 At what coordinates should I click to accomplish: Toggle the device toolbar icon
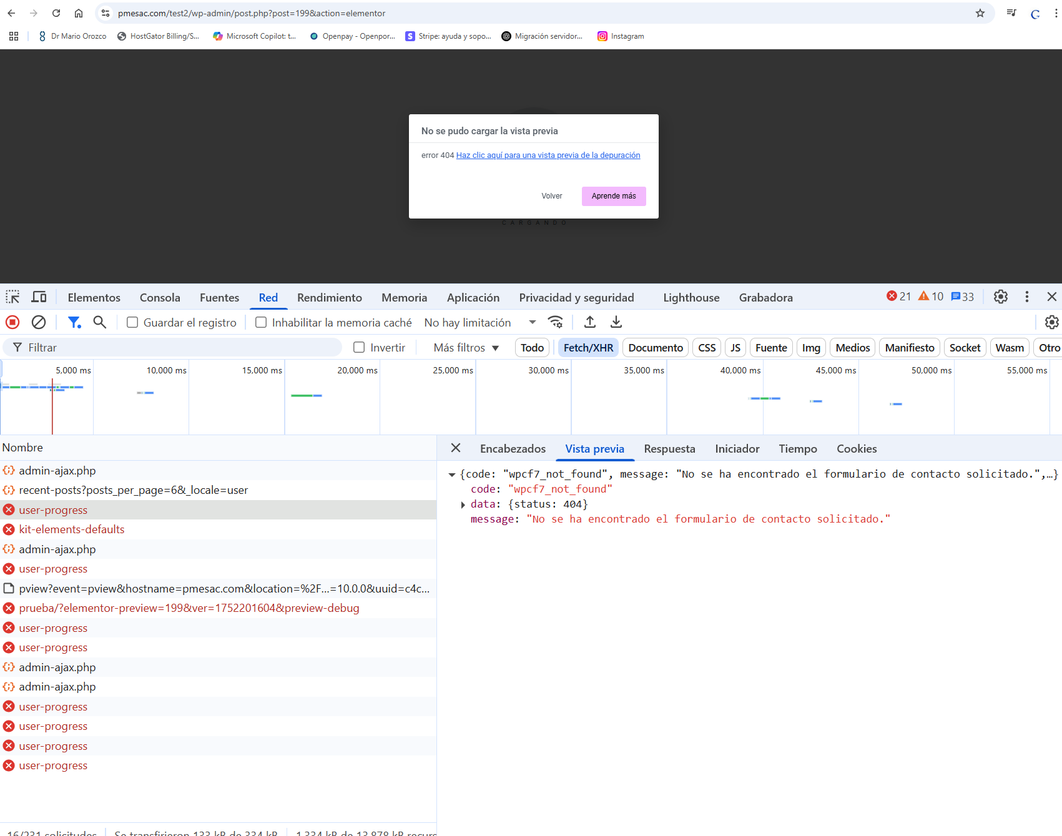[39, 297]
